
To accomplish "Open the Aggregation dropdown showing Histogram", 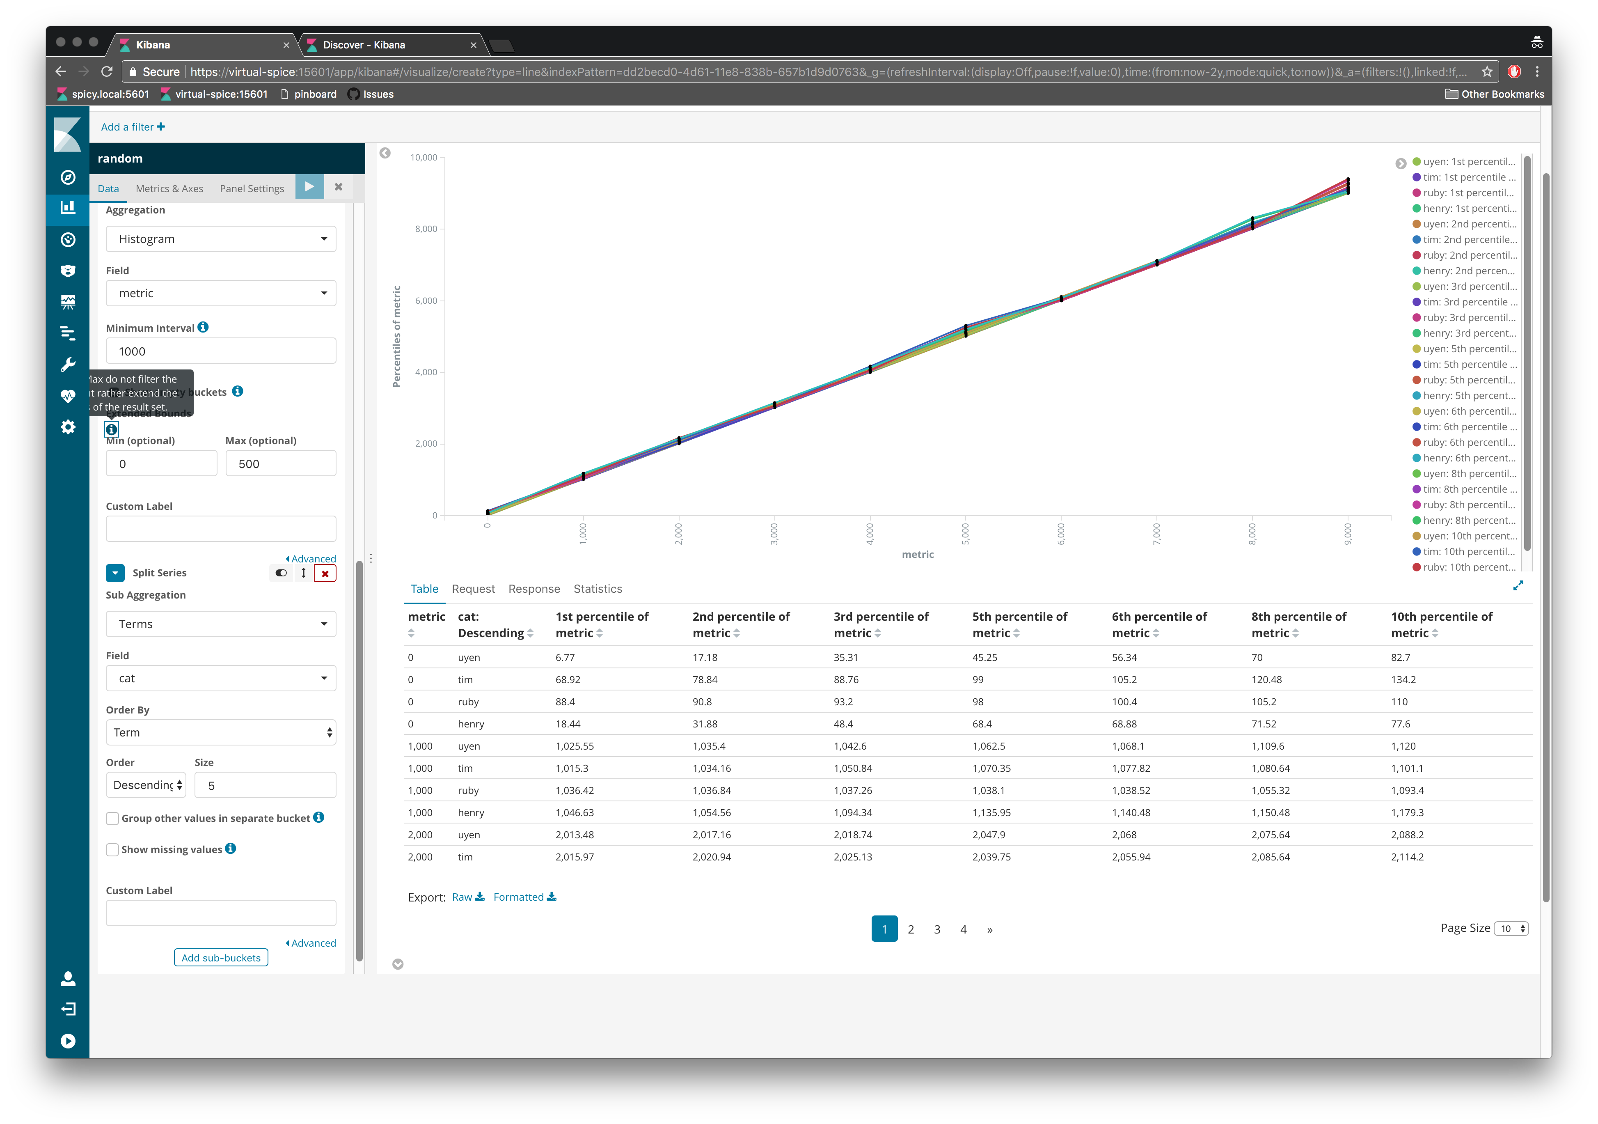I will click(221, 238).
